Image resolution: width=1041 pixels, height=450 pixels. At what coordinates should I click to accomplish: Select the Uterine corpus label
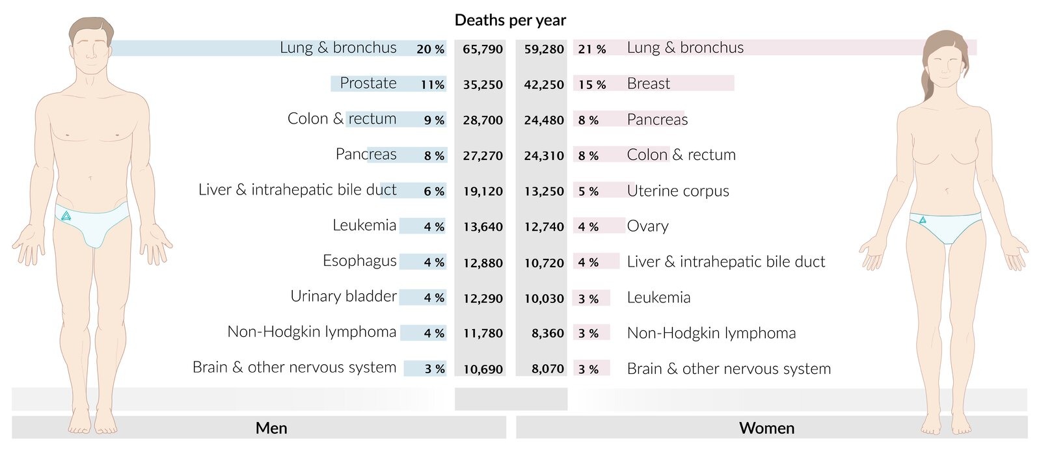click(677, 191)
